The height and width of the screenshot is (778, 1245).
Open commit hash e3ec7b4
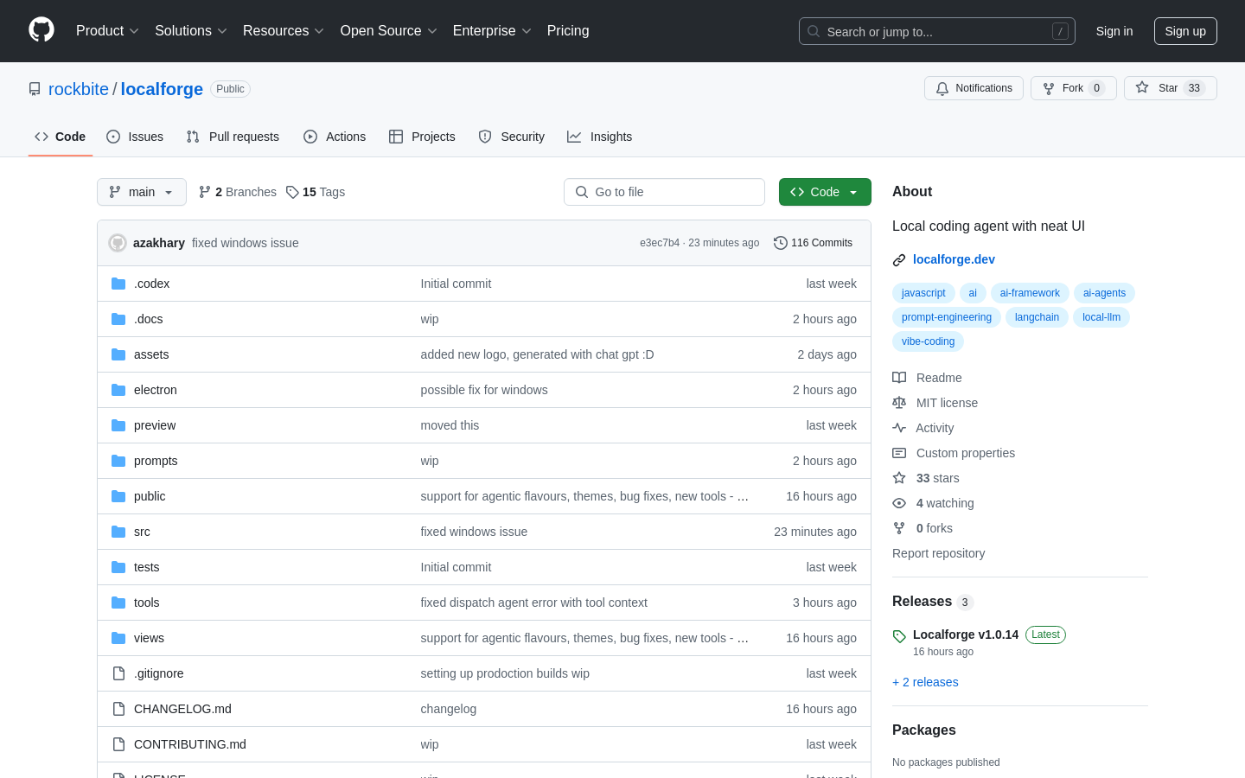point(660,243)
